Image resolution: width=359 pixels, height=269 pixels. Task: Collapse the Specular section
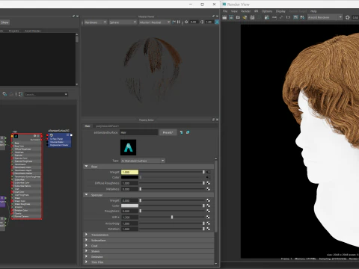[86, 194]
